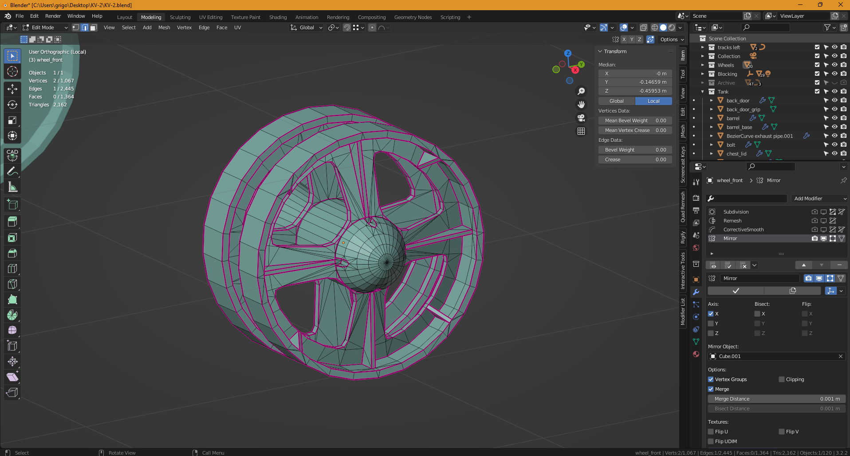This screenshot has width=850, height=456.
Task: Switch to face select mode
Action: click(94, 27)
